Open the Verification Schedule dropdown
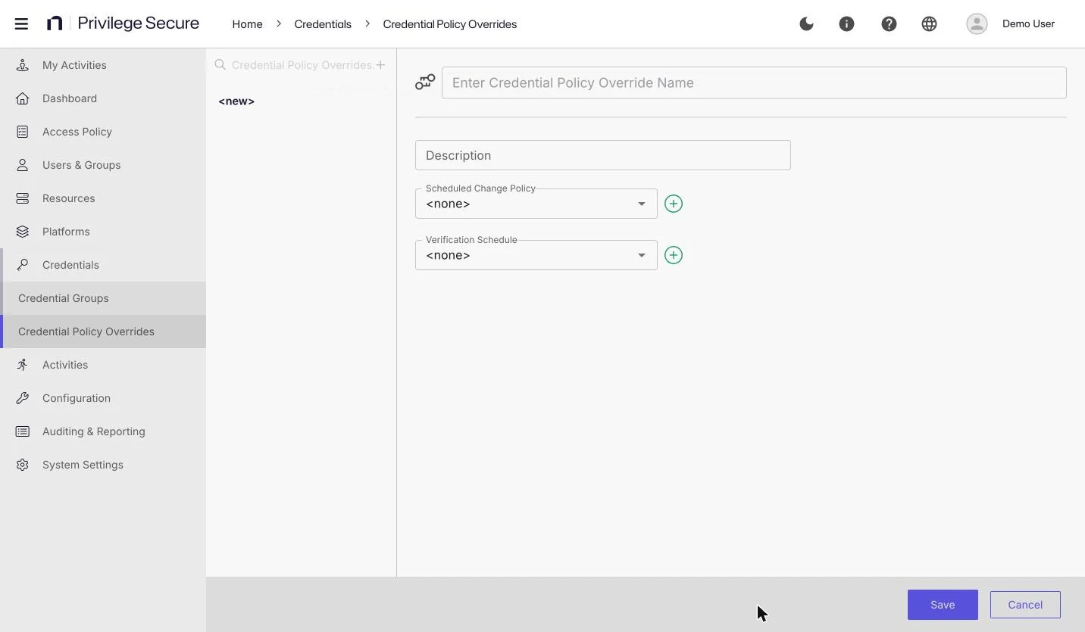Image resolution: width=1085 pixels, height=632 pixels. [536, 255]
